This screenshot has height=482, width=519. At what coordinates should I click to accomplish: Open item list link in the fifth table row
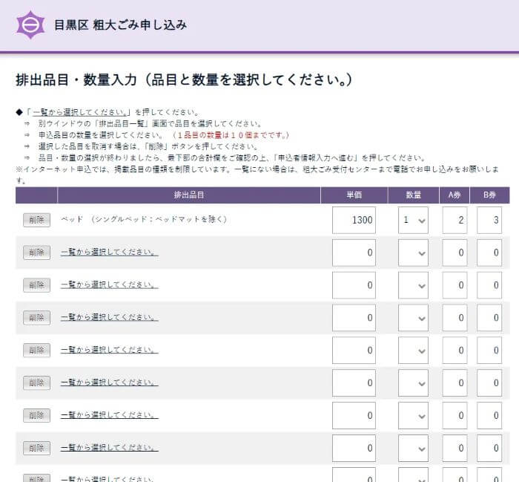point(109,349)
